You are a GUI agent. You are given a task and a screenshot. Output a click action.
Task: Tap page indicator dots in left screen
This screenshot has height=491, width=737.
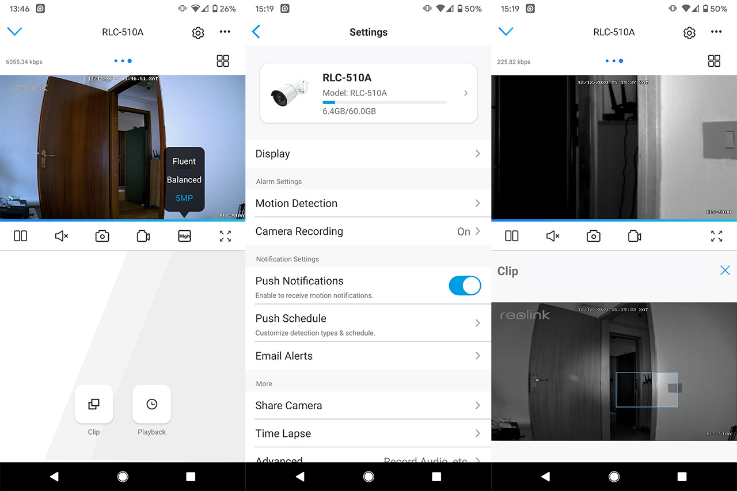[x=123, y=61]
